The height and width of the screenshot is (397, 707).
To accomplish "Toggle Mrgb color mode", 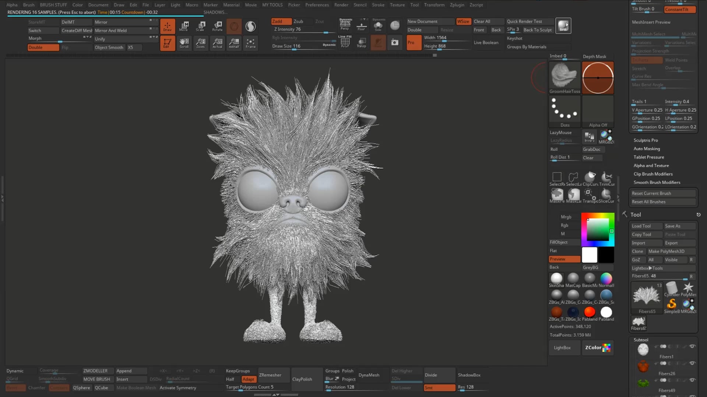I will pos(565,217).
